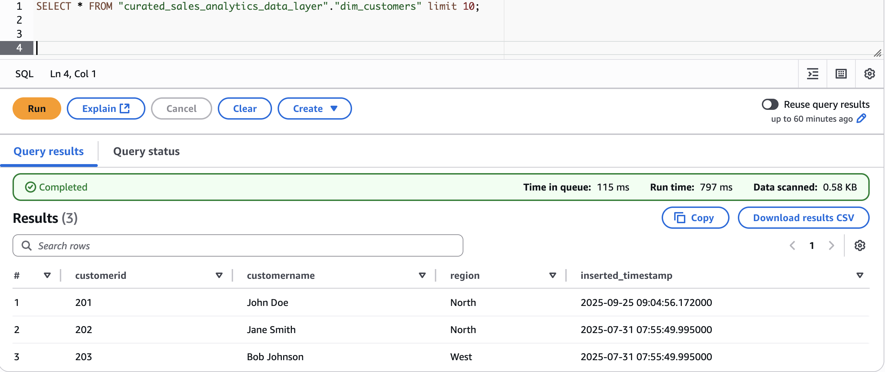Screen dimensions: 885x372
Task: Run the SQL query
Action: 37,108
